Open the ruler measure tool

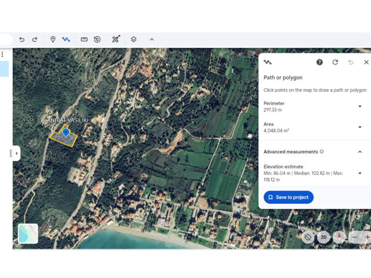coord(84,39)
